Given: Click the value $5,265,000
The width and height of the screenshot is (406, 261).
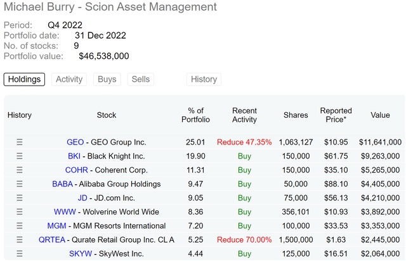Looking at the screenshot, I should [380, 170].
